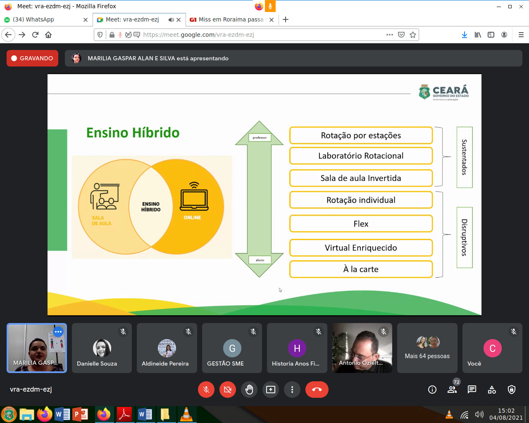Open the meeting details info icon

coord(432,390)
